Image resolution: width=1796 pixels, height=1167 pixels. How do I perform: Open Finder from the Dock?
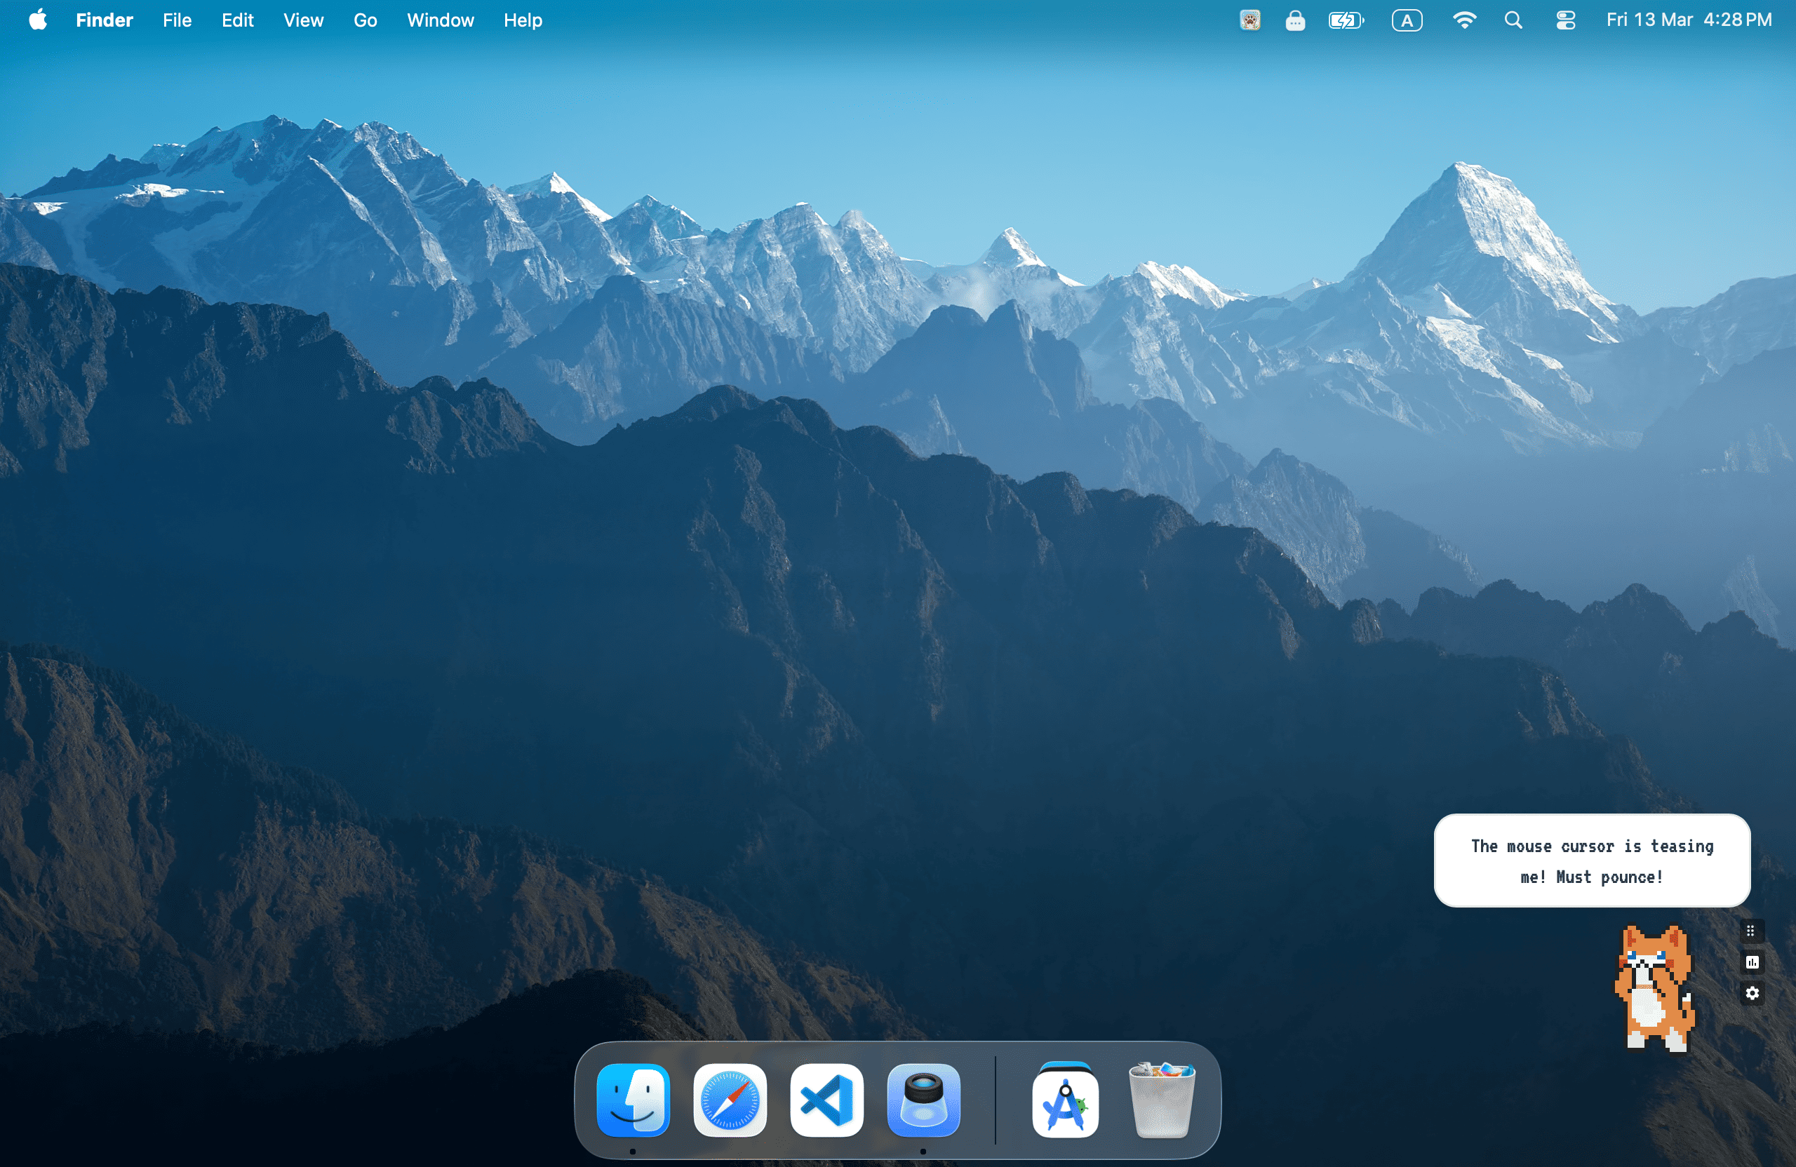pyautogui.click(x=633, y=1100)
